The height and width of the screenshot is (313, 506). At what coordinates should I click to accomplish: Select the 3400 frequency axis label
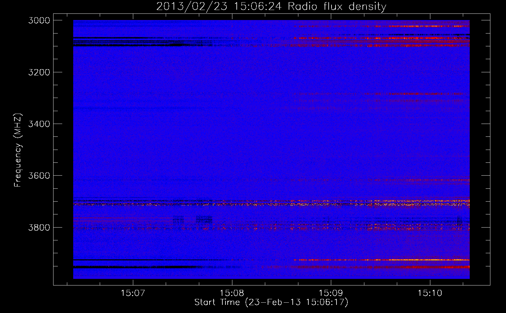[39, 124]
